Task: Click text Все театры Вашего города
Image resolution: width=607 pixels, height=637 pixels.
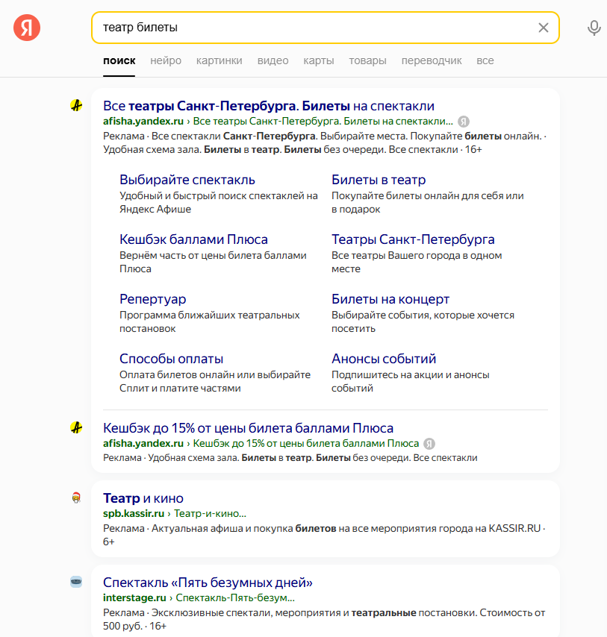Action: coord(417,262)
